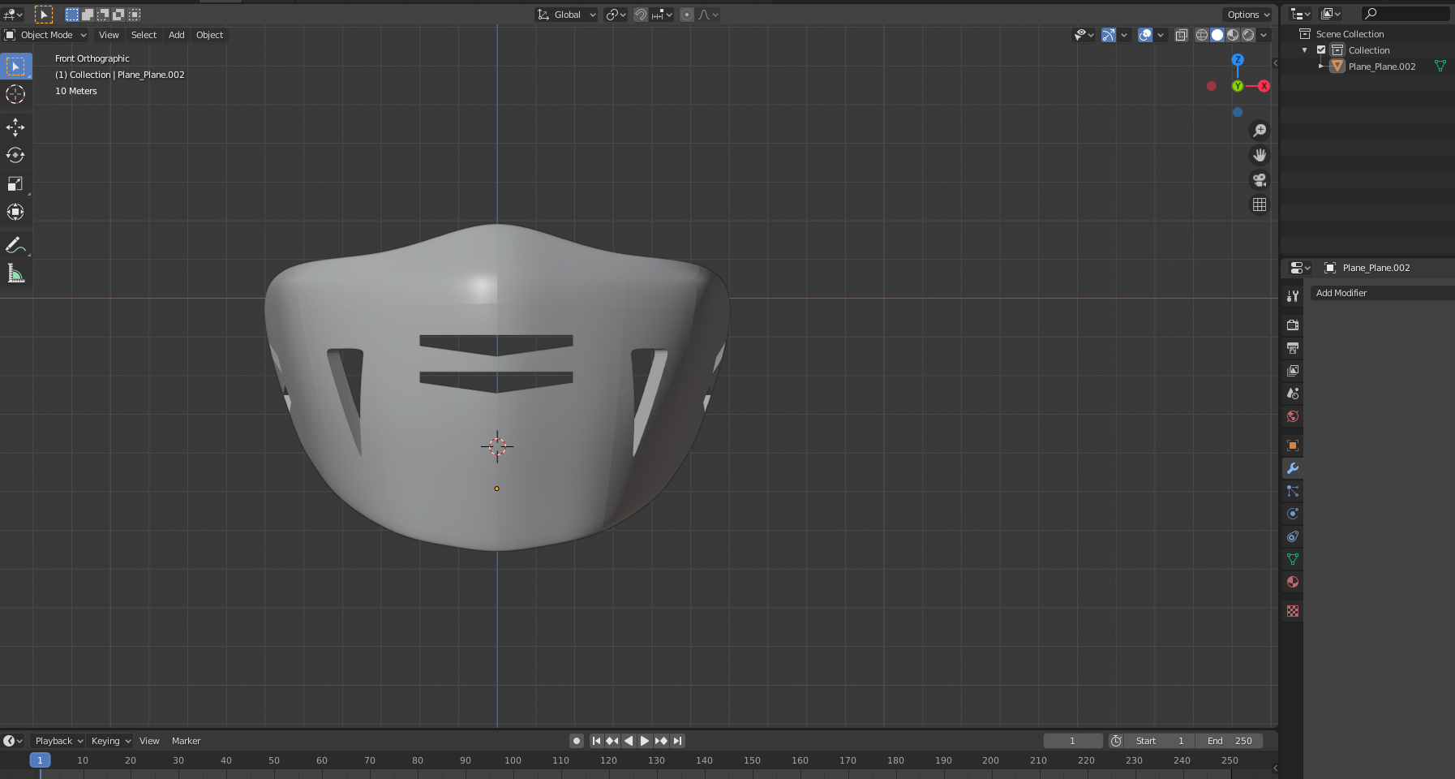Open the Select menu

coord(144,35)
